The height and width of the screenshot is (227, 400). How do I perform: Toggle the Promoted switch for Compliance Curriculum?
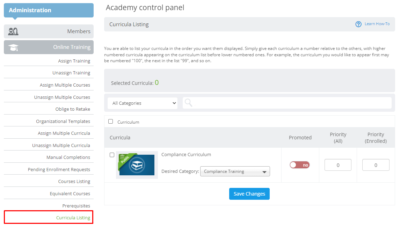click(x=299, y=165)
